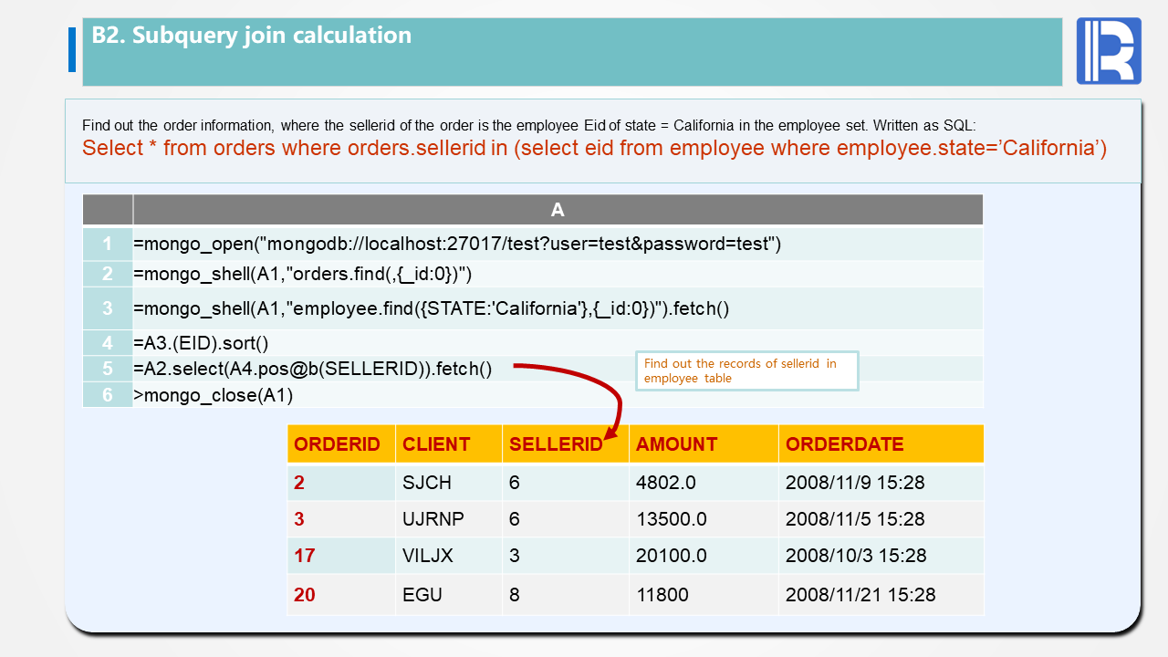
Task: Click the mongo_close(A1) cell
Action: tap(214, 395)
